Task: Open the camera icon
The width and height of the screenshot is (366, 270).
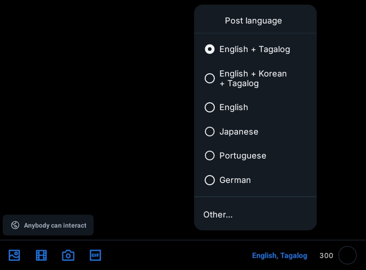Action: point(68,255)
